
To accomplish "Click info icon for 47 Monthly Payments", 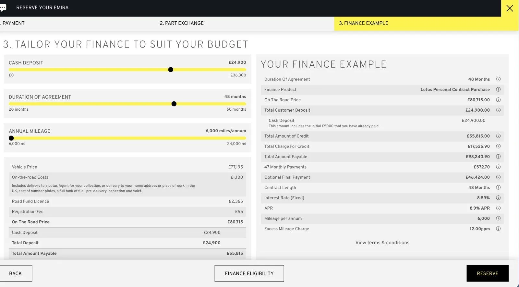I will click(498, 167).
